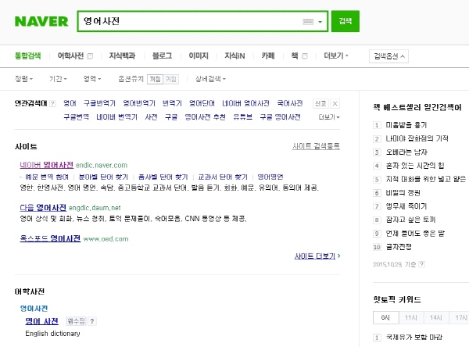469x347 pixels.
Task: Open bestseller 나미야 잡화점의 기적
Action: pyautogui.click(x=417, y=138)
